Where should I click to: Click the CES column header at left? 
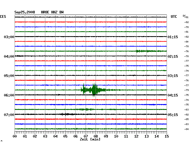[x=3, y=17]
